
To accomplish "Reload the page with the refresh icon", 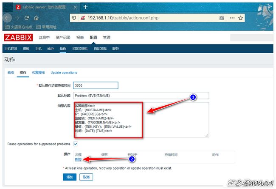I will click(27, 18).
